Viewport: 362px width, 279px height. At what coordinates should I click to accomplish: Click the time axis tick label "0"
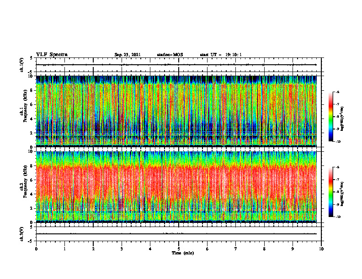pos(36,249)
